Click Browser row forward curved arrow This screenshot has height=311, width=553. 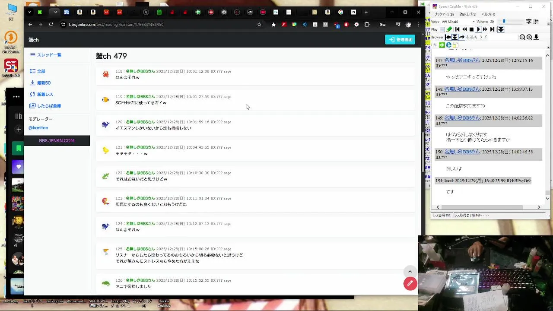[x=462, y=37]
